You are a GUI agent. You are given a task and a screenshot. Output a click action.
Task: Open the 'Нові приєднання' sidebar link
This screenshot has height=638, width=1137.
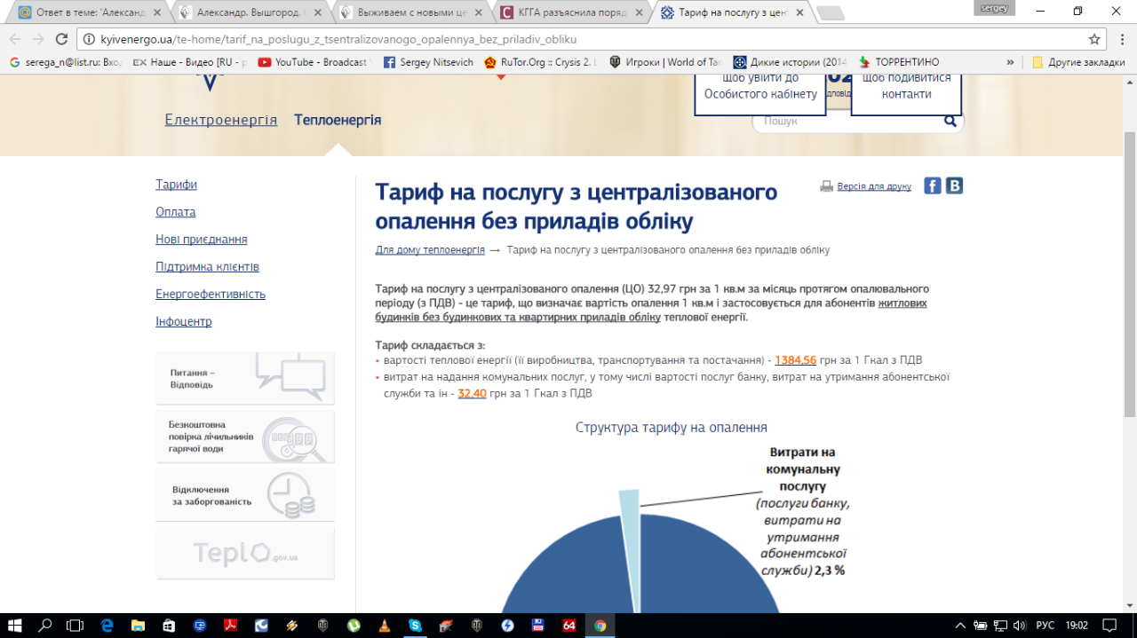coord(202,240)
